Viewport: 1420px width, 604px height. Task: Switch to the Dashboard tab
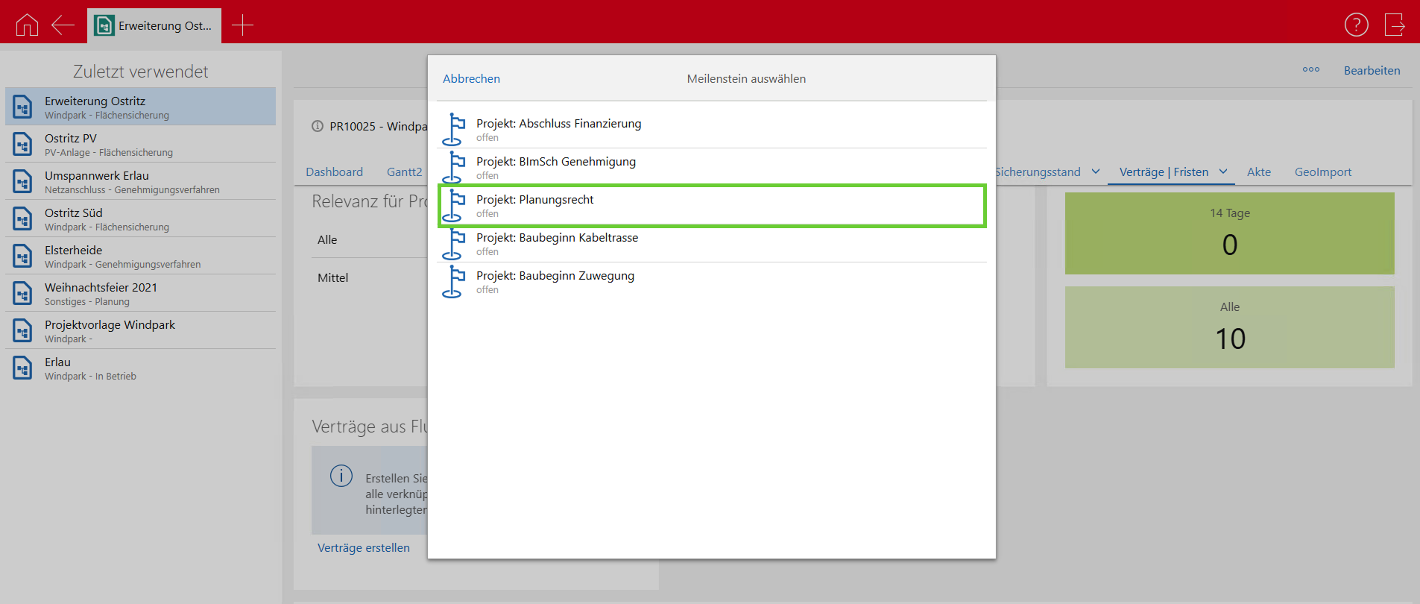334,172
